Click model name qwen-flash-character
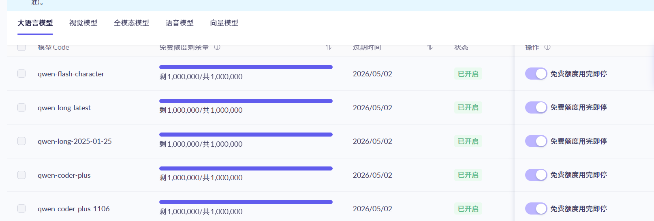The height and width of the screenshot is (221, 654). (x=71, y=74)
